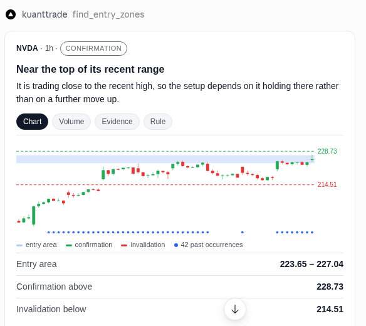Click the kuanttrade name text

coord(44,14)
